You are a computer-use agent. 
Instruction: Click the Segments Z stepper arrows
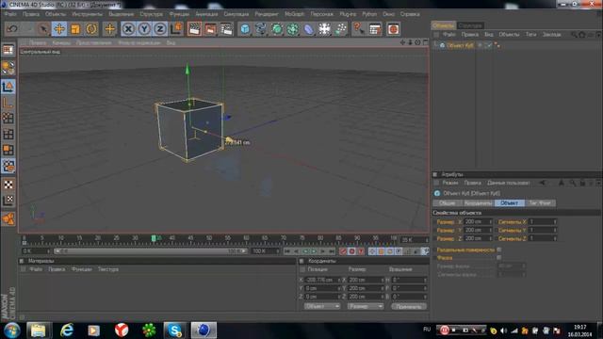pos(555,238)
